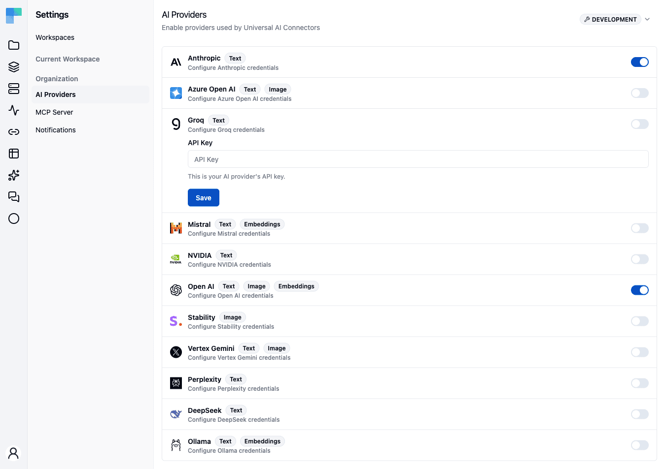
Task: Disable the Anthropic provider toggle
Action: point(640,62)
